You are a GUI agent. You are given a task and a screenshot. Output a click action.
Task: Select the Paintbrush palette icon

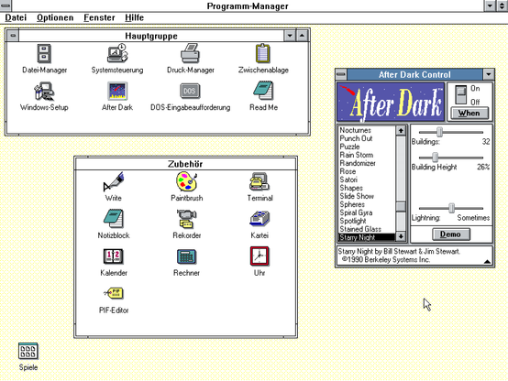(x=187, y=181)
